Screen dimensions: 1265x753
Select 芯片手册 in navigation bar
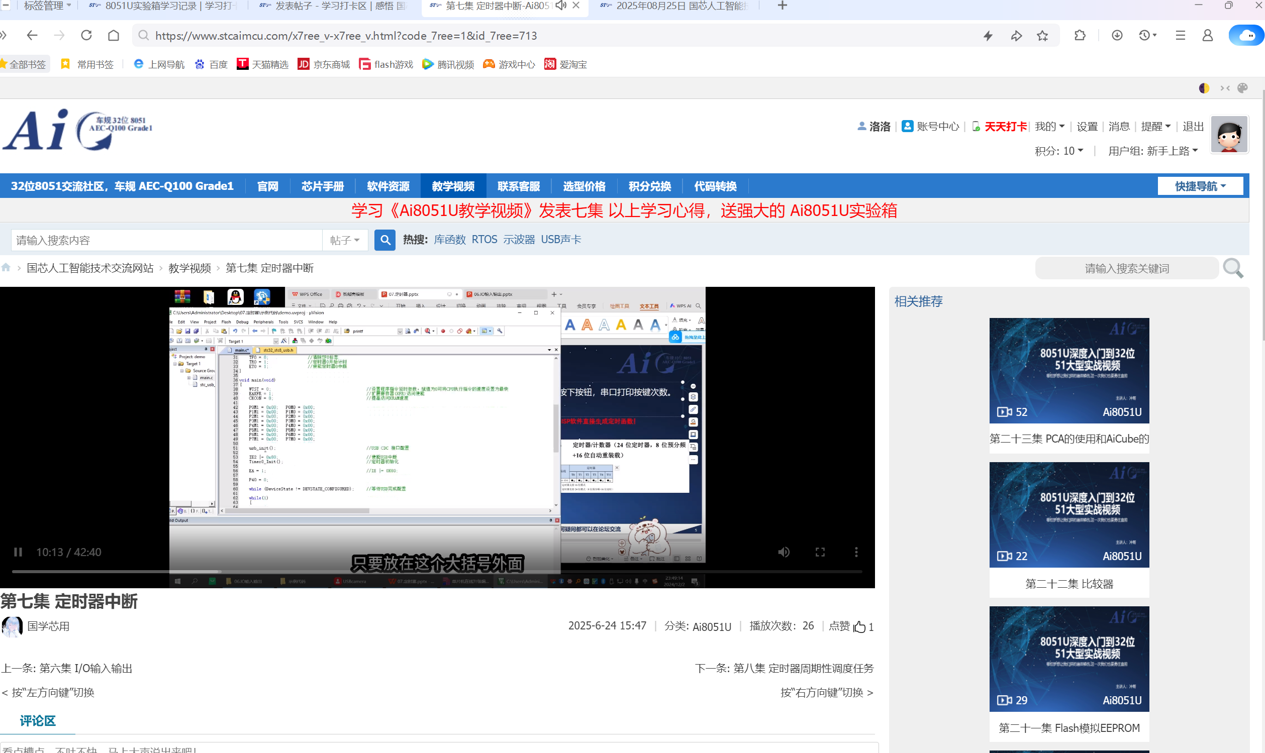coord(322,186)
